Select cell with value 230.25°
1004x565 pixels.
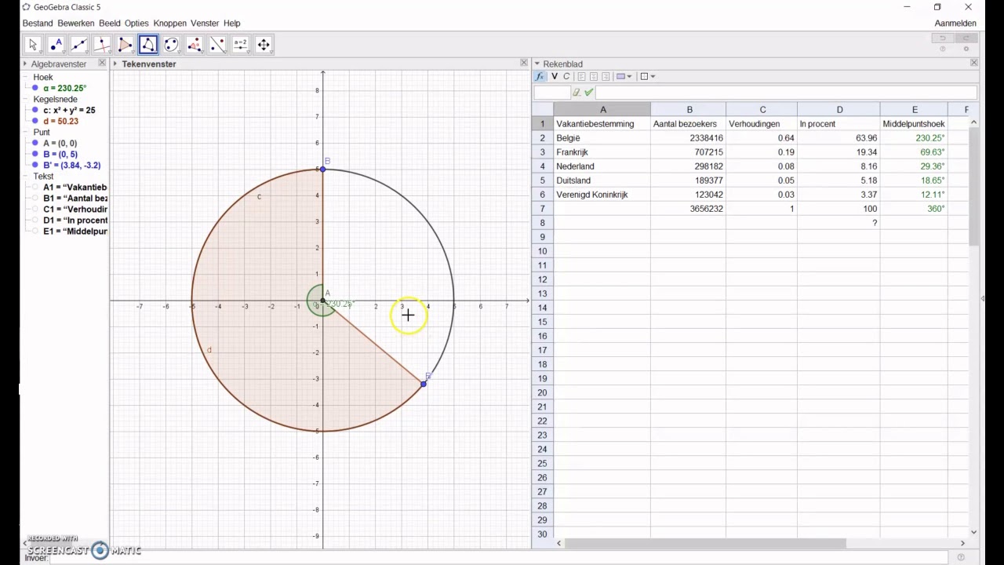(914, 138)
